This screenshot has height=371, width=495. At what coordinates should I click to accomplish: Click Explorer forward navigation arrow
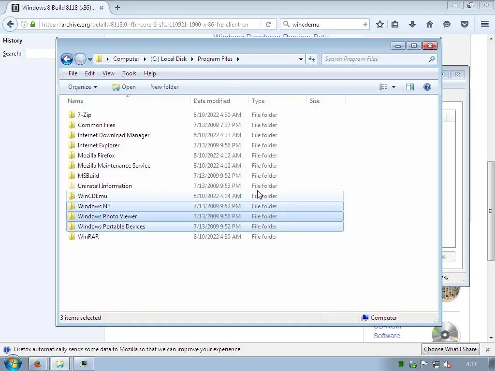click(x=81, y=59)
